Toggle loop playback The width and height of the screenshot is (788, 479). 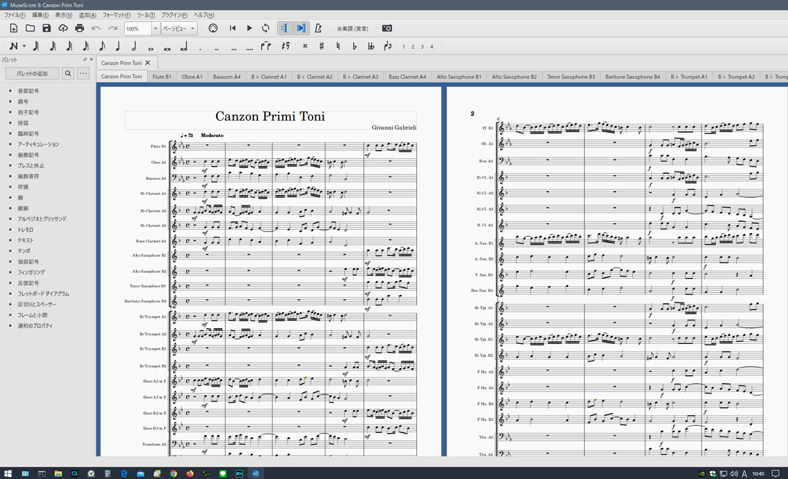click(x=266, y=28)
